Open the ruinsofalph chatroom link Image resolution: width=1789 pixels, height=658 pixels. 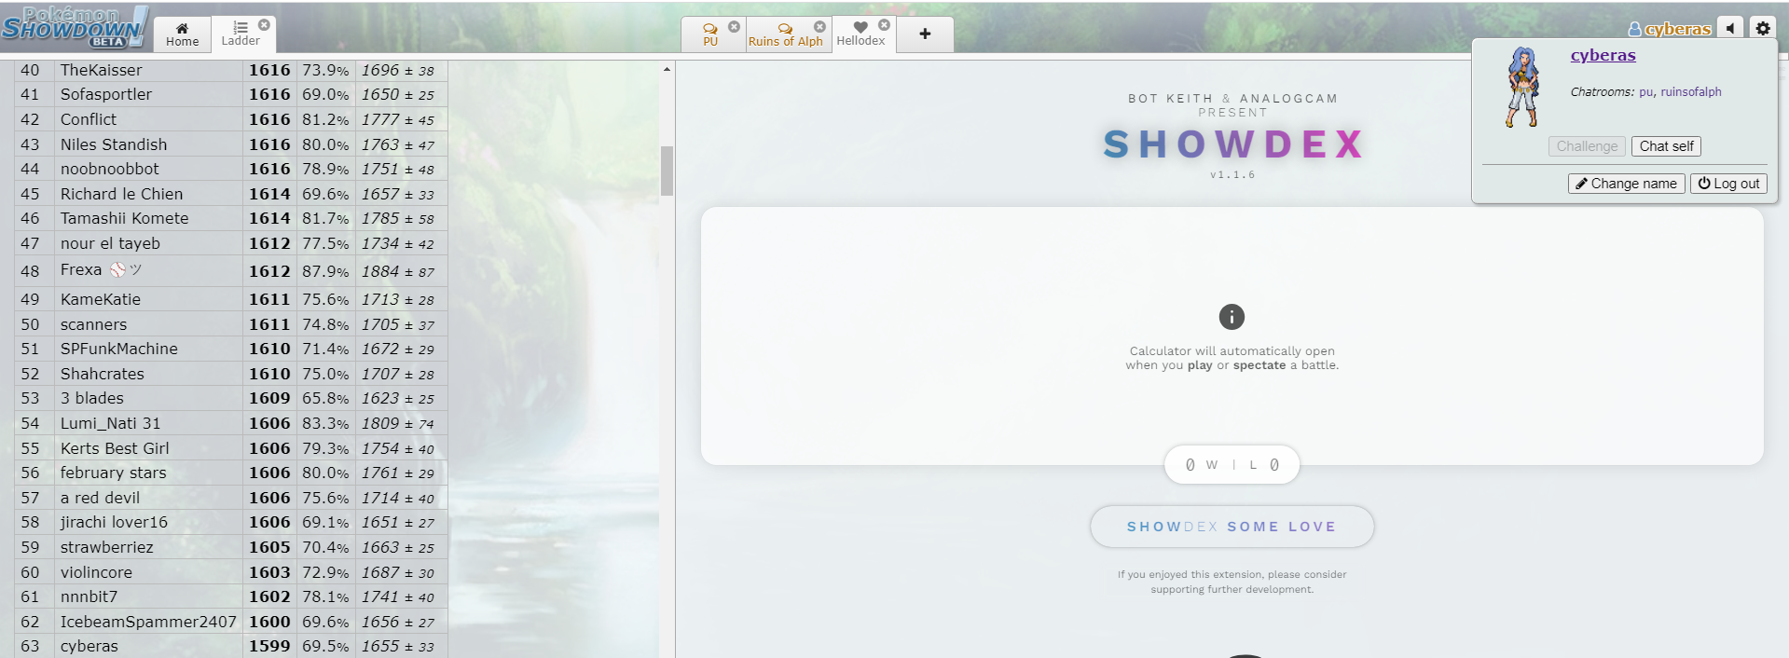click(x=1690, y=91)
